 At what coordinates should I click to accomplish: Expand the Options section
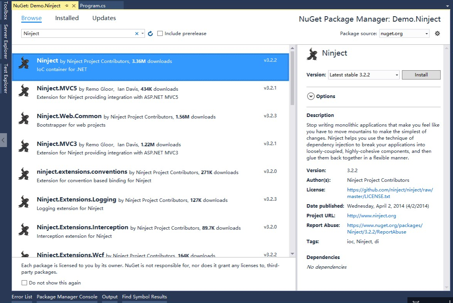(x=310, y=96)
